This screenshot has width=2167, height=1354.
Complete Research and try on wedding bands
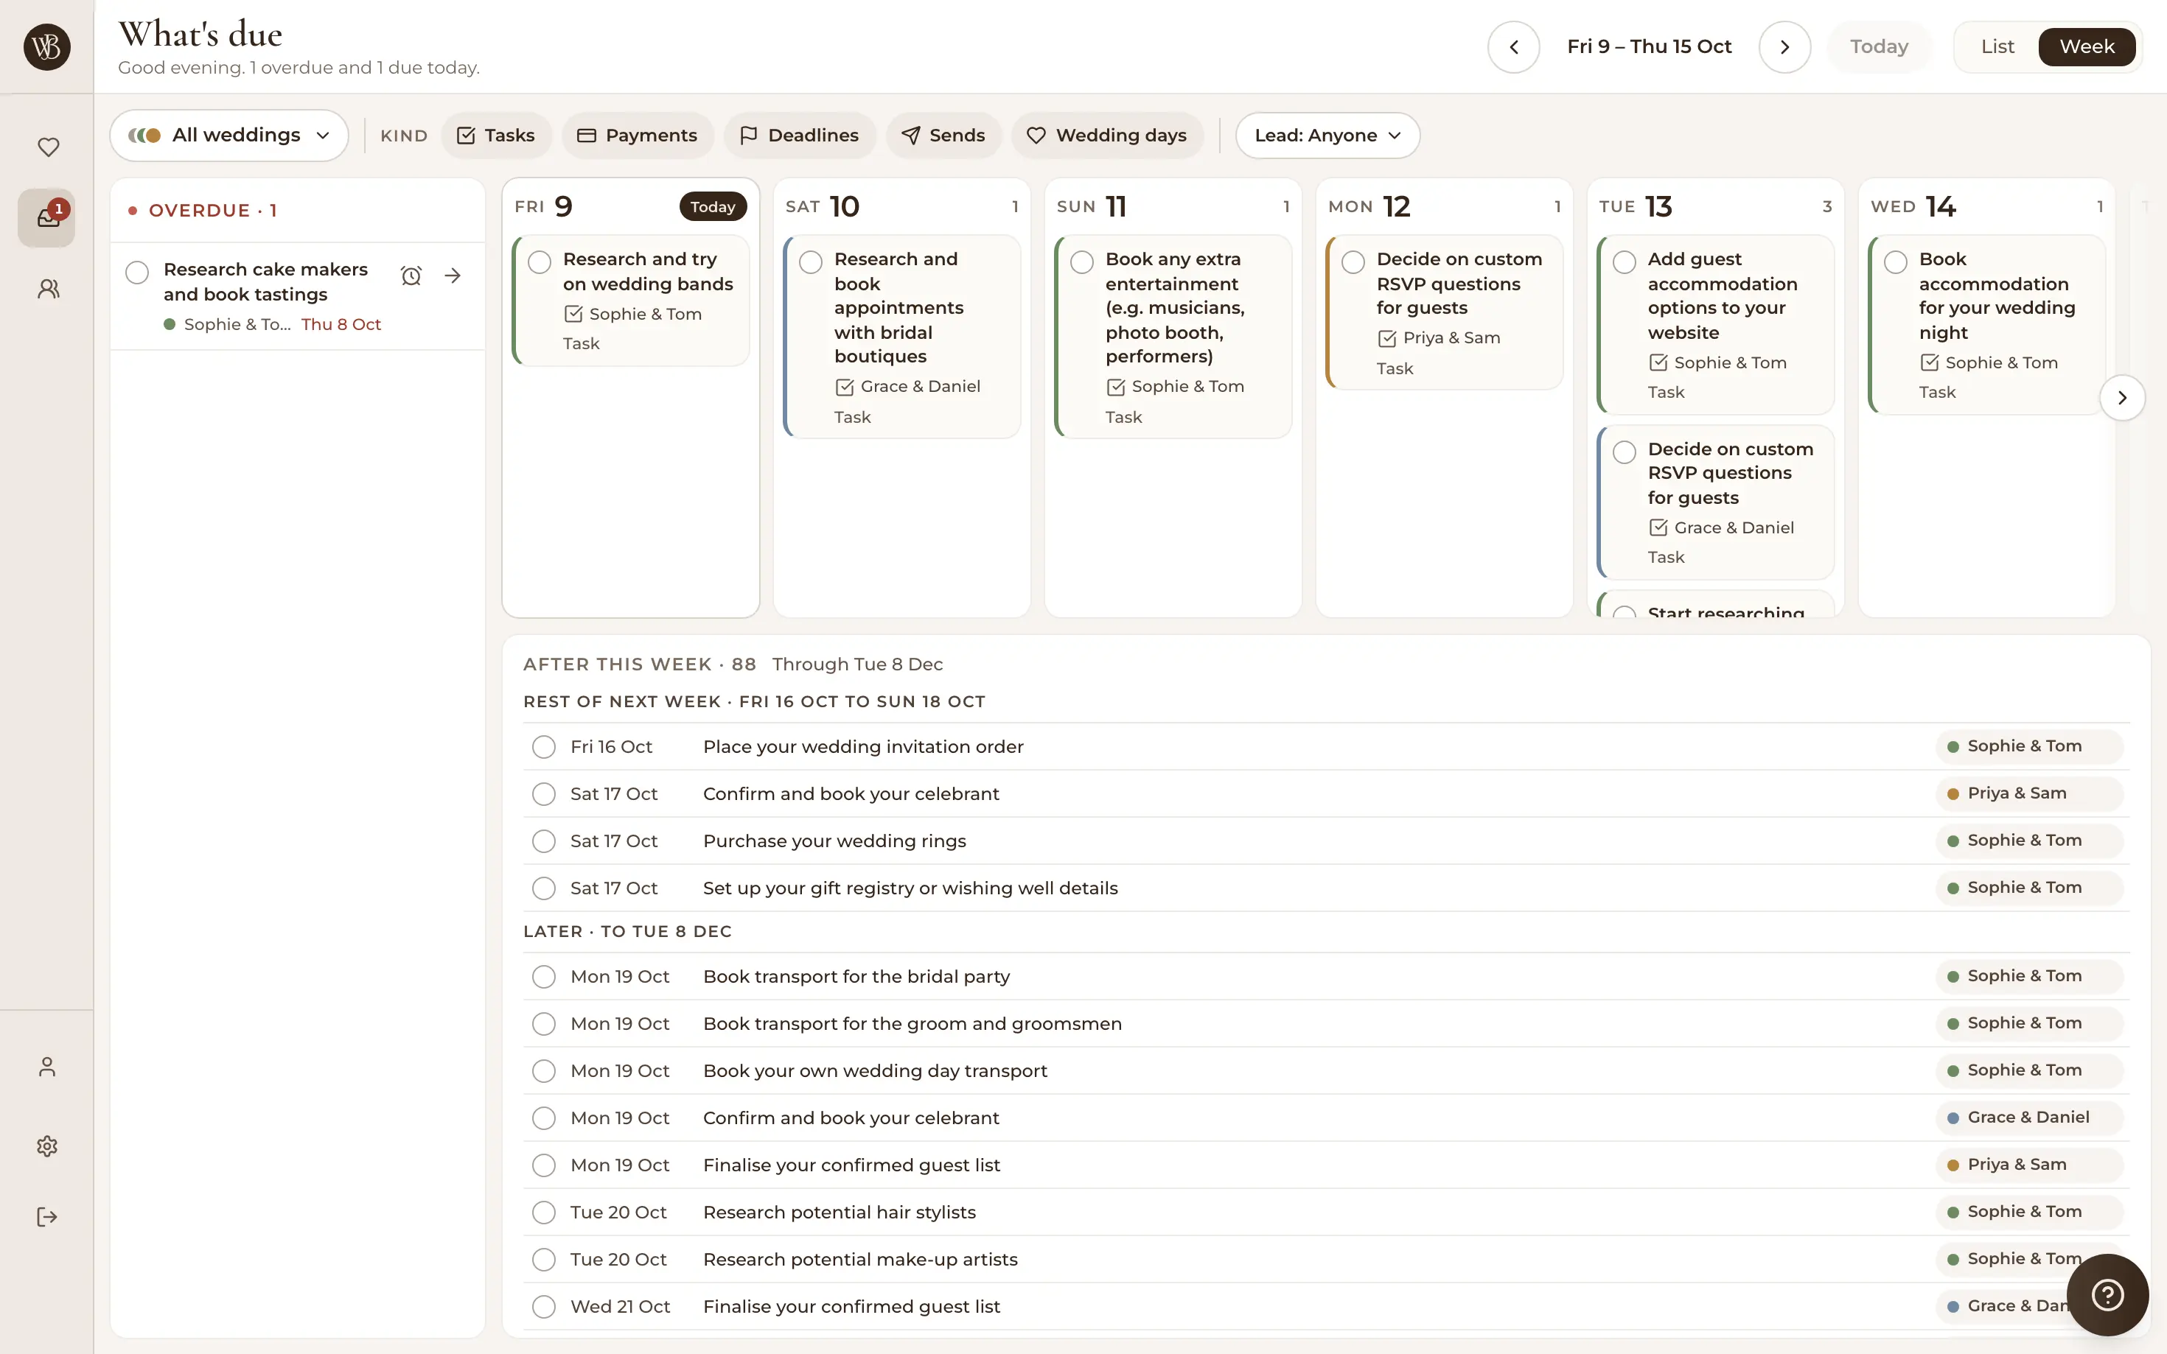(x=540, y=262)
